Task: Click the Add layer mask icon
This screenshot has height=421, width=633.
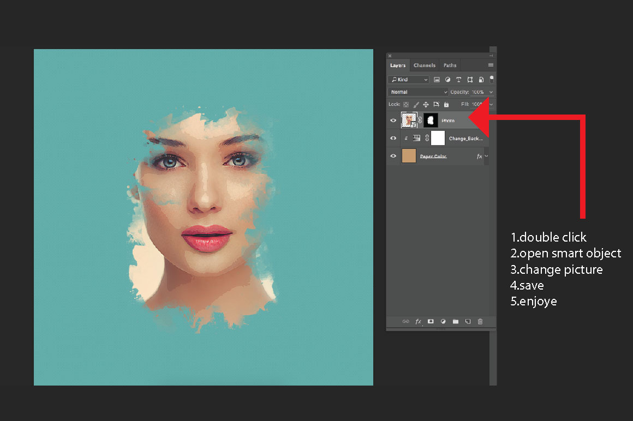Action: 431,322
